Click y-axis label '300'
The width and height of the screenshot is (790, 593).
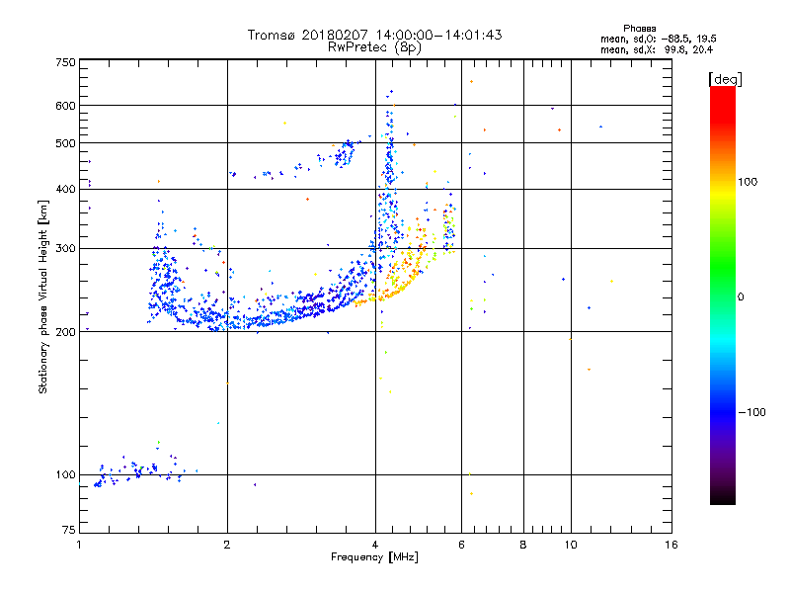(x=66, y=248)
